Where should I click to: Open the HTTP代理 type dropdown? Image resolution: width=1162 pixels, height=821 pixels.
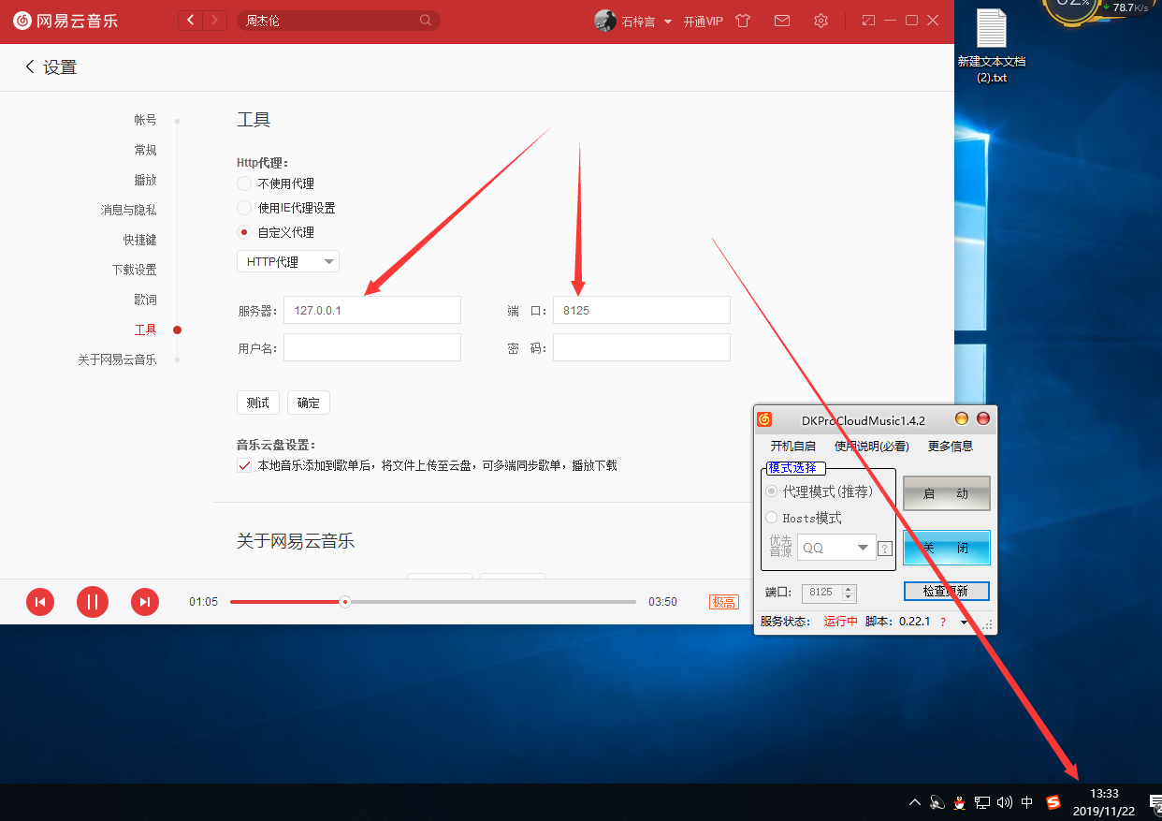click(x=288, y=262)
